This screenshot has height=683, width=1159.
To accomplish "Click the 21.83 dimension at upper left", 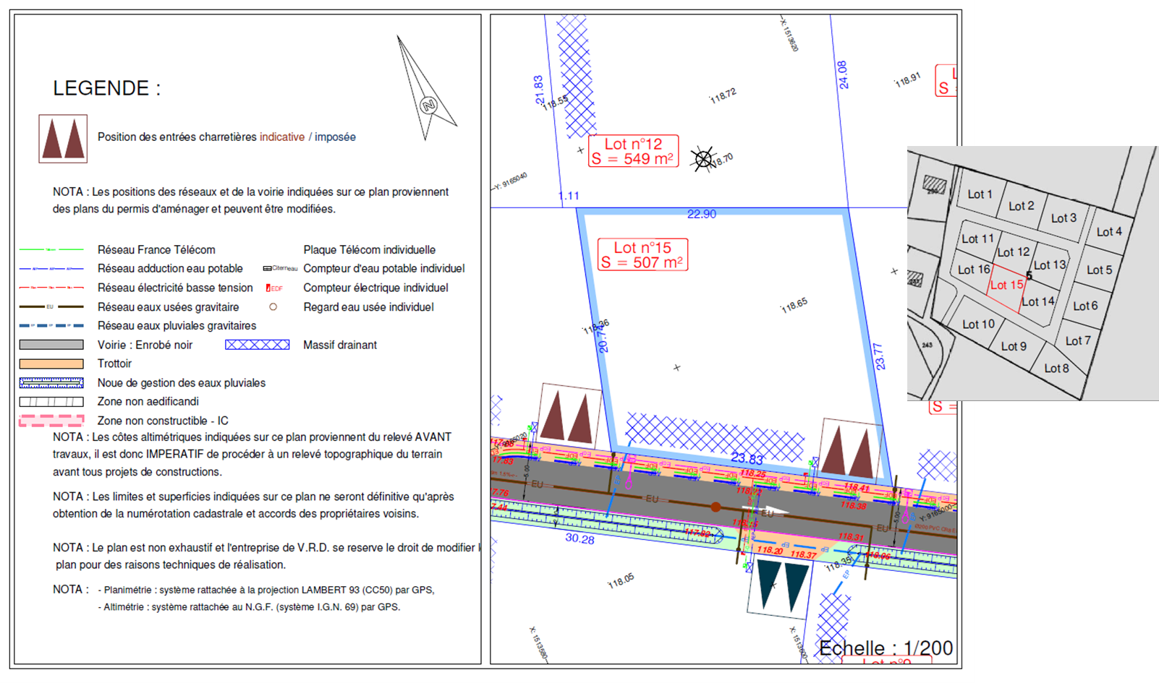I will tap(539, 90).
